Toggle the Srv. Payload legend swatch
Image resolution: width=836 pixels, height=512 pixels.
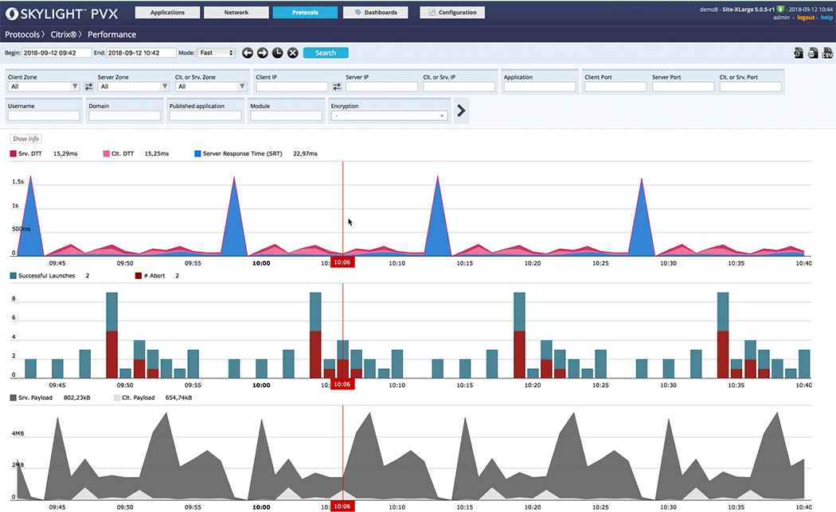[x=14, y=398]
